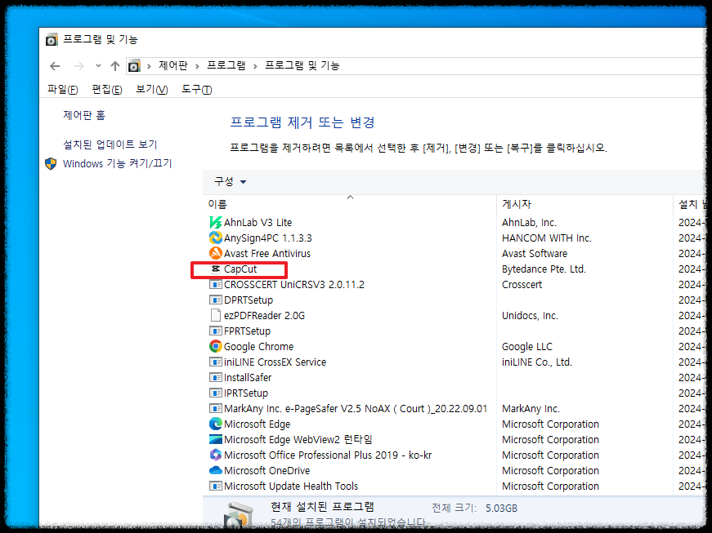Image resolution: width=712 pixels, height=533 pixels.
Task: Select the CapCut program name
Action: point(240,269)
